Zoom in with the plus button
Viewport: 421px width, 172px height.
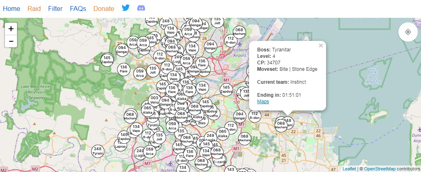tap(11, 29)
